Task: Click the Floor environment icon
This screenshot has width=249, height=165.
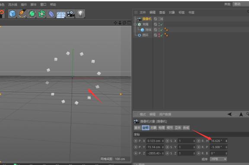Action: 61,14
